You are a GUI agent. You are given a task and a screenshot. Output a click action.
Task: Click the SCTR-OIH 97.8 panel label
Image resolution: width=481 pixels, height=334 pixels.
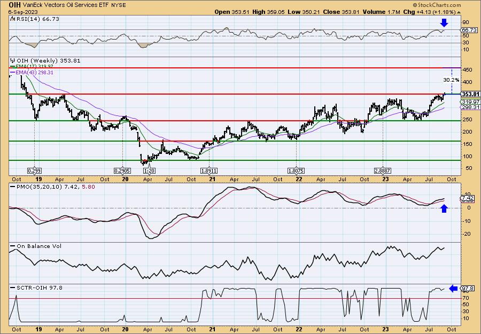[x=39, y=288]
